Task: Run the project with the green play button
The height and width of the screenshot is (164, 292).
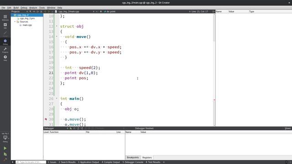Action: coord(5,148)
